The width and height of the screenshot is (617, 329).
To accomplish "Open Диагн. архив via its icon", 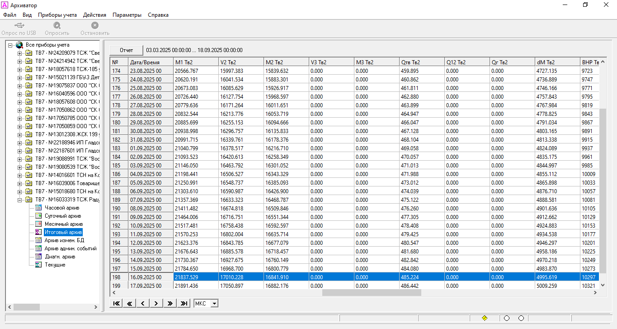I will point(38,257).
